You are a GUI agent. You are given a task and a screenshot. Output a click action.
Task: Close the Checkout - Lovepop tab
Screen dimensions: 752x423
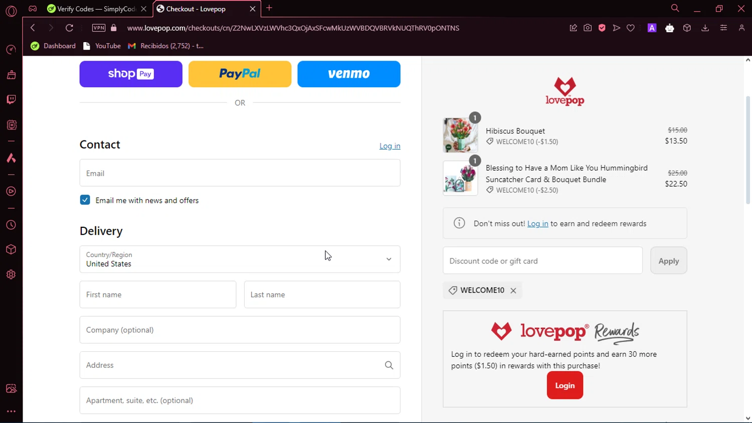pos(253,9)
